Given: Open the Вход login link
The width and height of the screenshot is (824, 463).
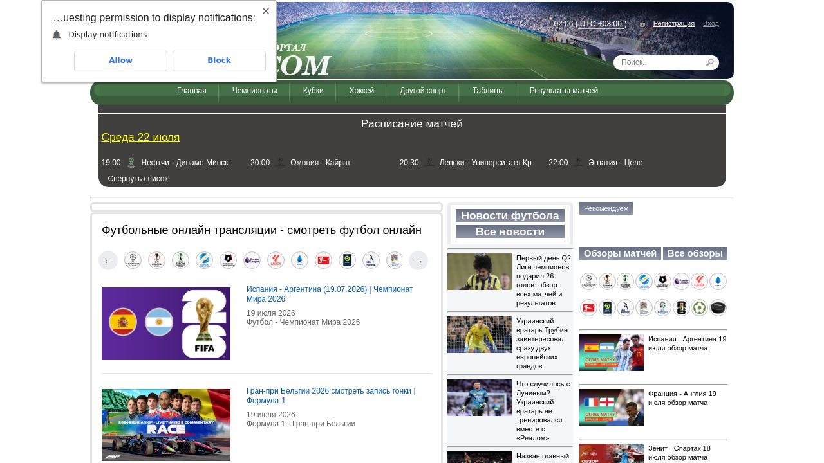Looking at the screenshot, I should coord(711,23).
